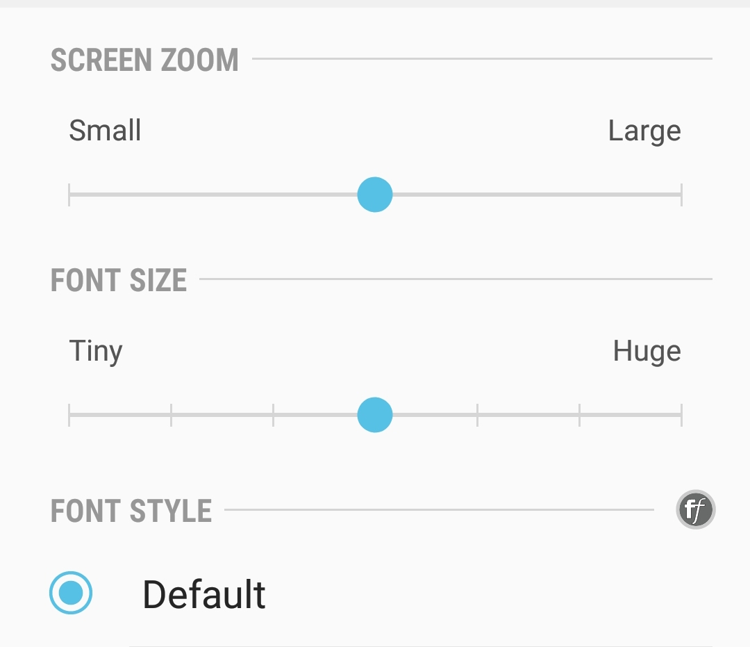Set font size to the fifth tick mark
The image size is (750, 647).
coord(477,415)
